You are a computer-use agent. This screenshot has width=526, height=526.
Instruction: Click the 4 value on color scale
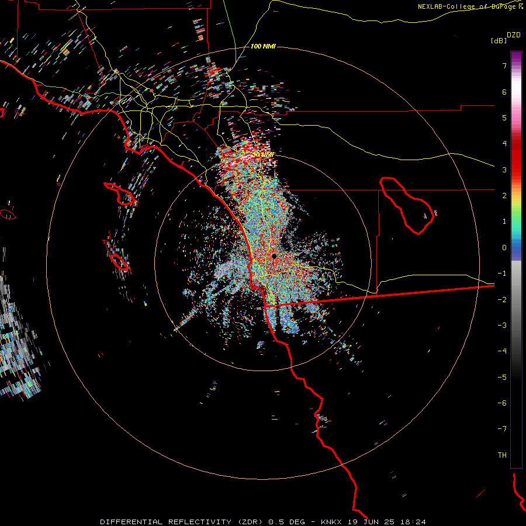coord(504,144)
